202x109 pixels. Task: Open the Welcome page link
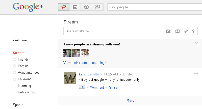click(x=20, y=40)
